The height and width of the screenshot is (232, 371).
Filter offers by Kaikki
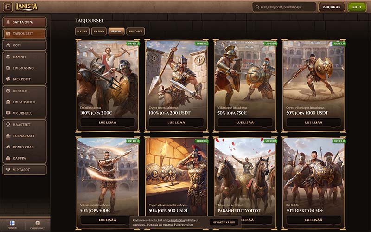point(83,32)
